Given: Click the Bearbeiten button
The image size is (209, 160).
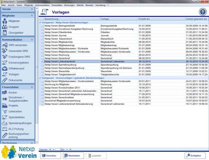Looking at the screenshot, I should [x=74, y=156].
